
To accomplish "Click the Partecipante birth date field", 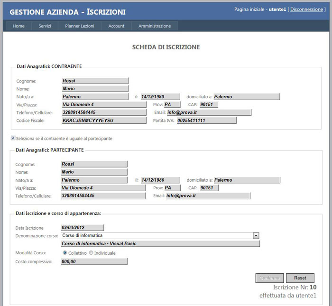I will [160, 180].
